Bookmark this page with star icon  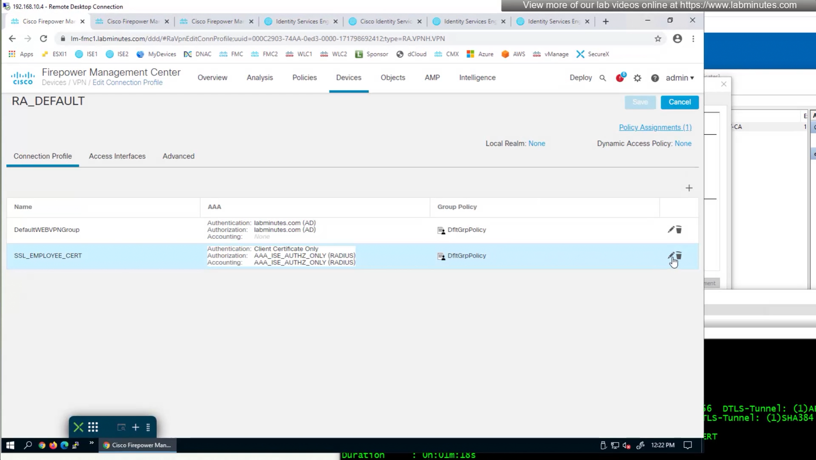click(x=658, y=39)
